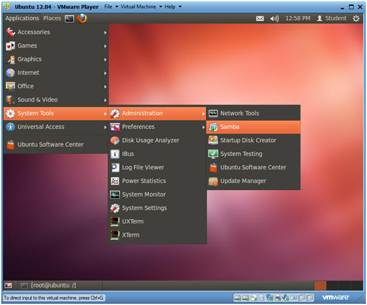
Task: Click the Accessories category icon
Action: (11, 32)
